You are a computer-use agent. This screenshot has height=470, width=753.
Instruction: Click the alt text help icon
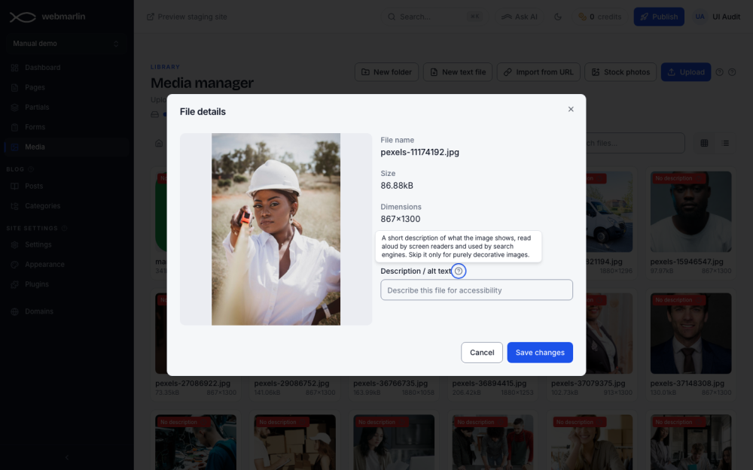click(x=459, y=271)
